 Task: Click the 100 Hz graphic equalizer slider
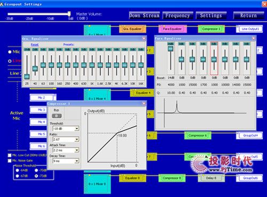pos(51,65)
